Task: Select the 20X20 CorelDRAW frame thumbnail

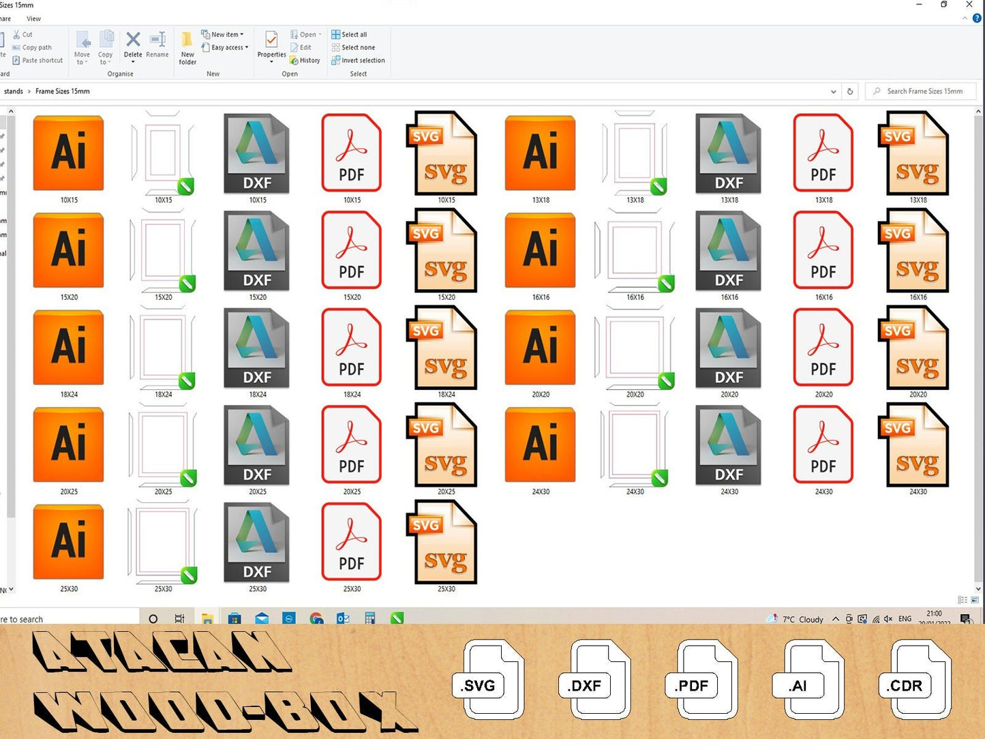Action: tap(635, 348)
